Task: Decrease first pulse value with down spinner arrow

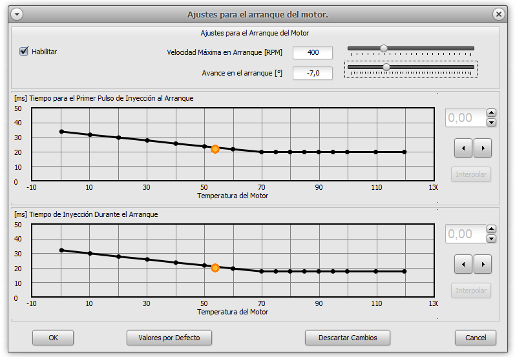Action: [491, 122]
